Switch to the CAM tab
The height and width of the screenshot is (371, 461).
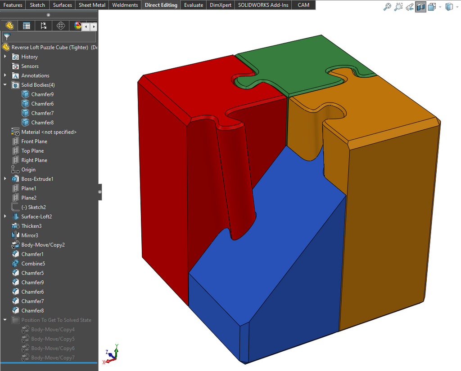click(303, 5)
